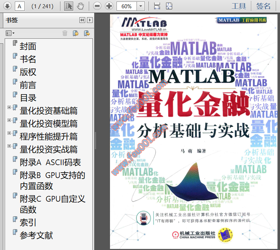
Task: Click the MATLAB 工程应用书库 badge
Action: (x=242, y=20)
